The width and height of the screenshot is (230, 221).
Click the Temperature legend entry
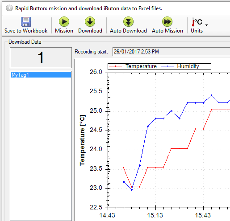(133, 66)
